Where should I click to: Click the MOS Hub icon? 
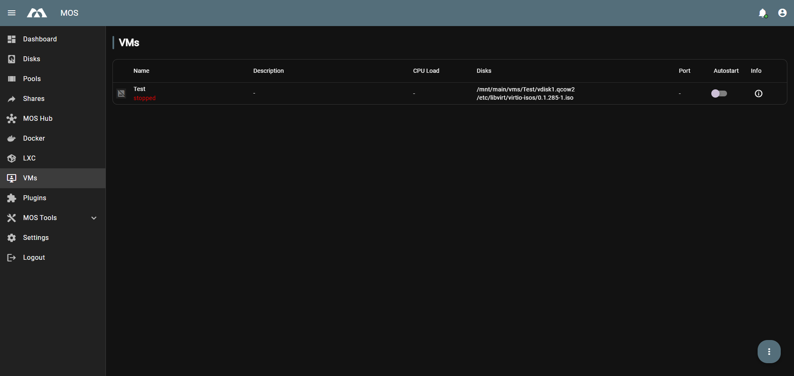click(x=11, y=118)
